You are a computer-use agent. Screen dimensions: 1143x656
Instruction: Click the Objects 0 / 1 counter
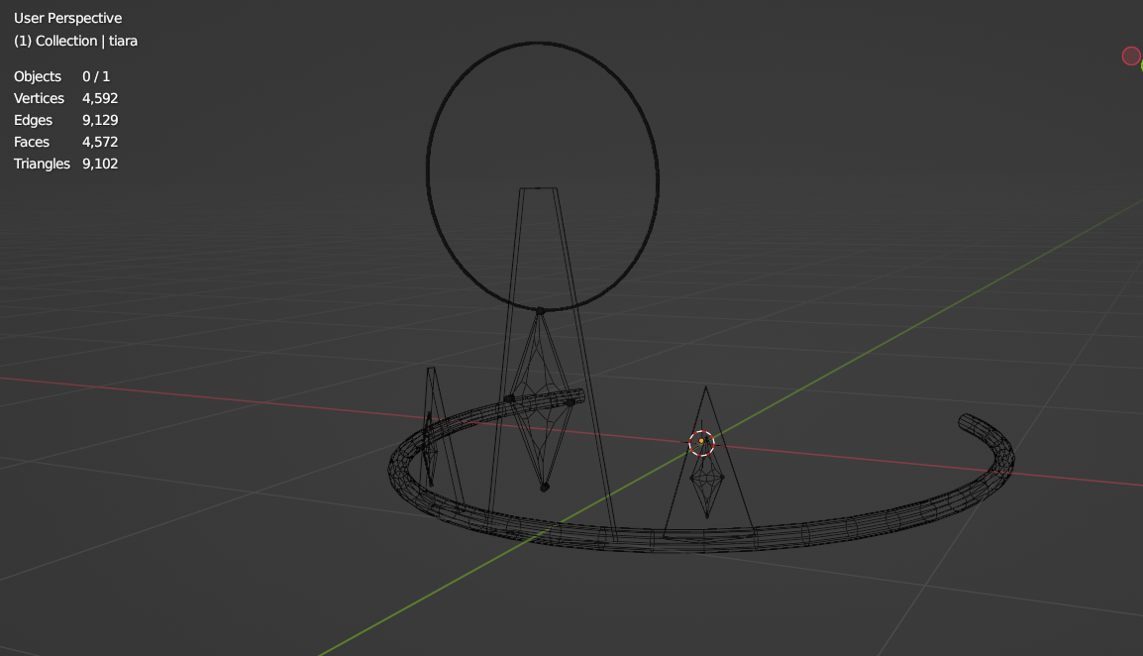[96, 76]
